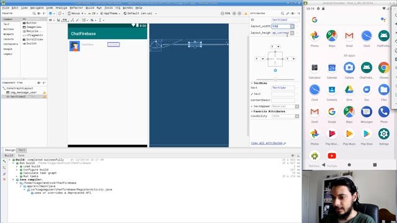Click the red X icon in the Build panel
Image resolution: width=397 pixels, height=223 pixels.
click(x=4, y=179)
